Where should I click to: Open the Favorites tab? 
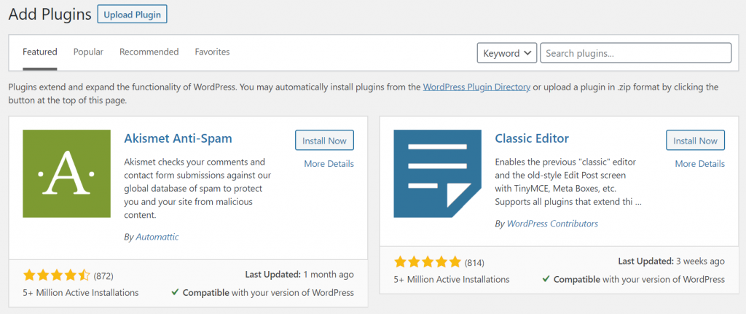click(212, 52)
